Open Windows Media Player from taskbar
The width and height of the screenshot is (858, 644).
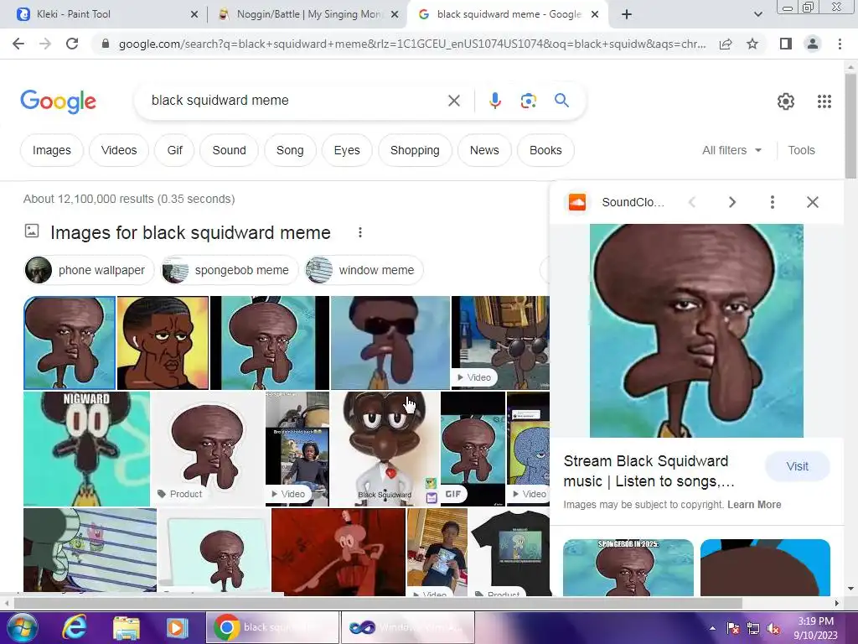[x=177, y=627]
